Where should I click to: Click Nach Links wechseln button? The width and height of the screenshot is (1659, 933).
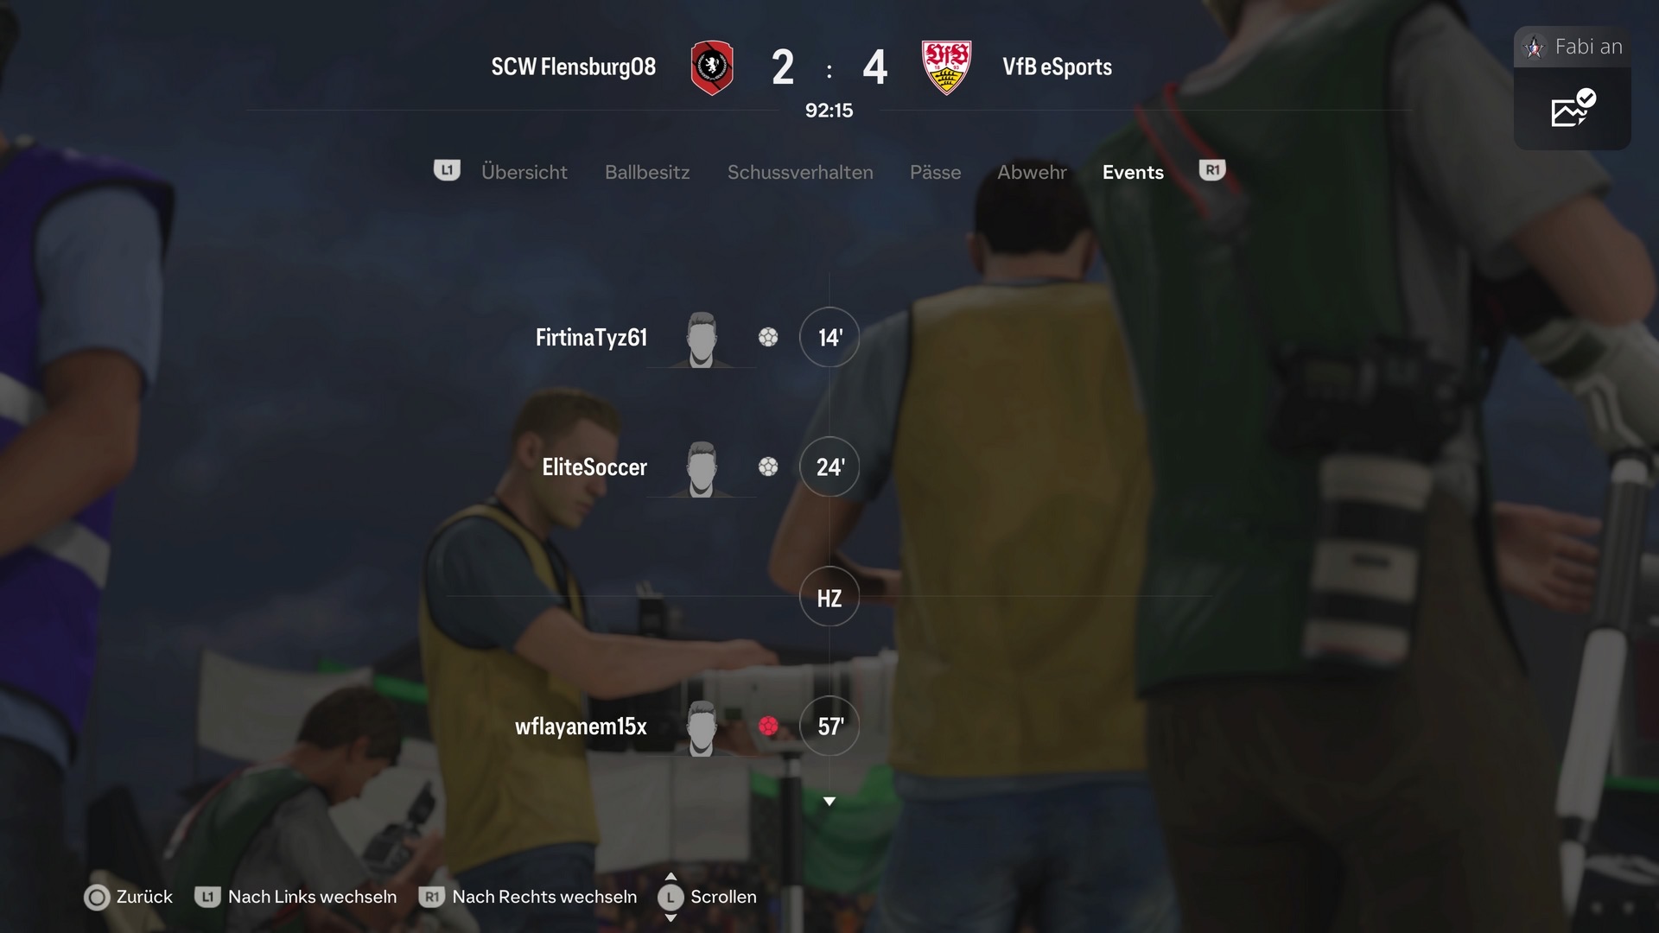tap(296, 897)
